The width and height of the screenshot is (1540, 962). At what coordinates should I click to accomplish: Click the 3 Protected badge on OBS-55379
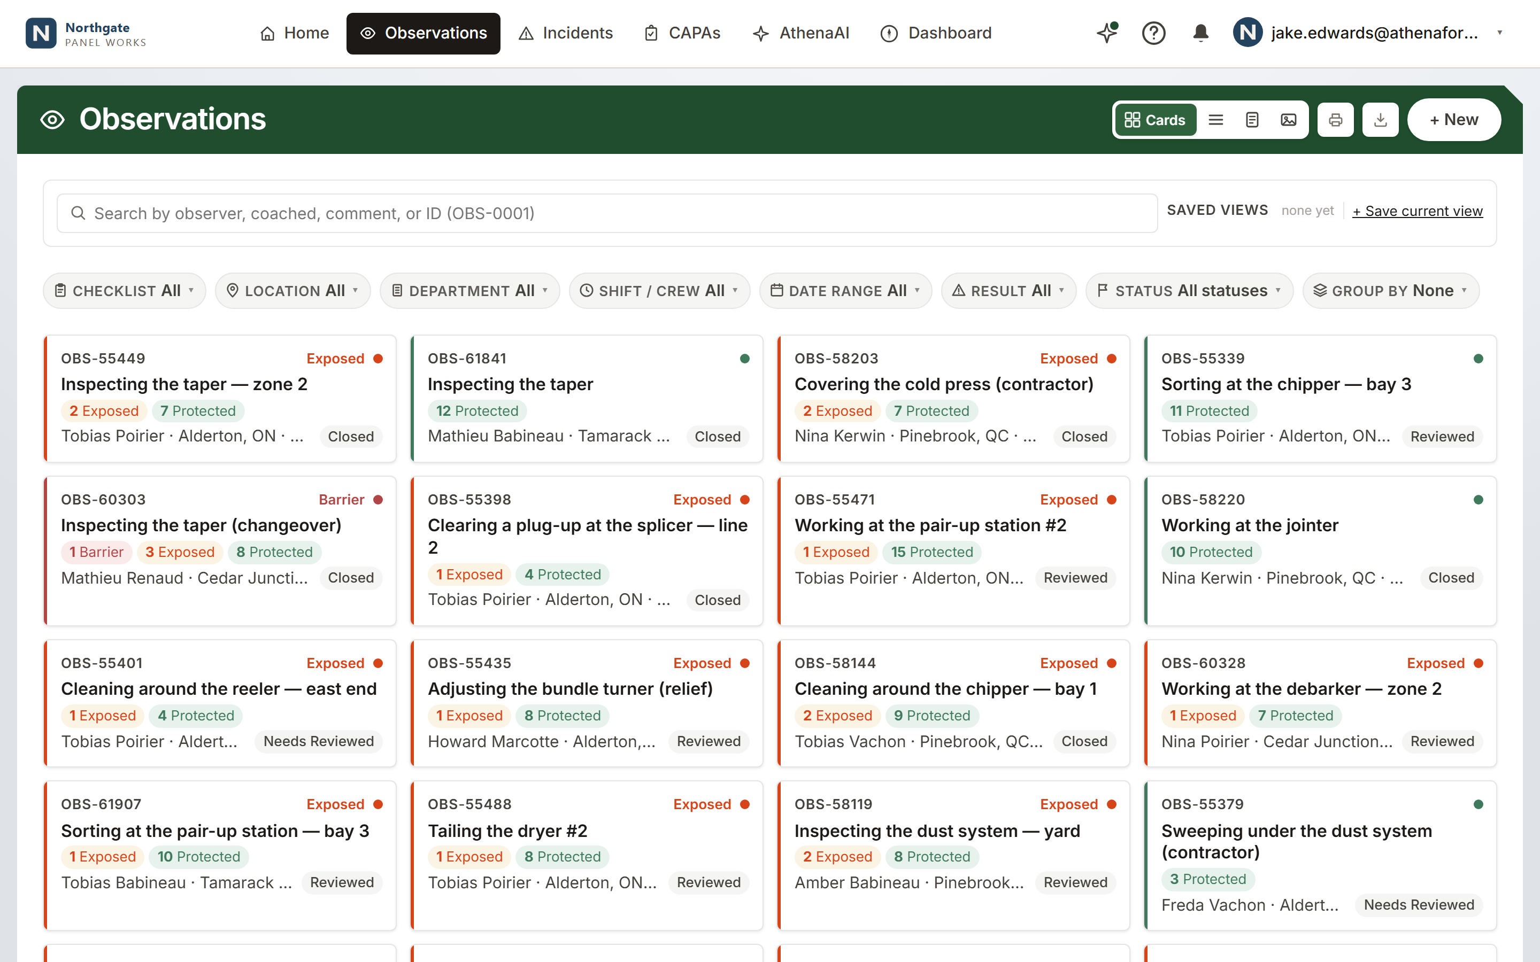tap(1208, 879)
